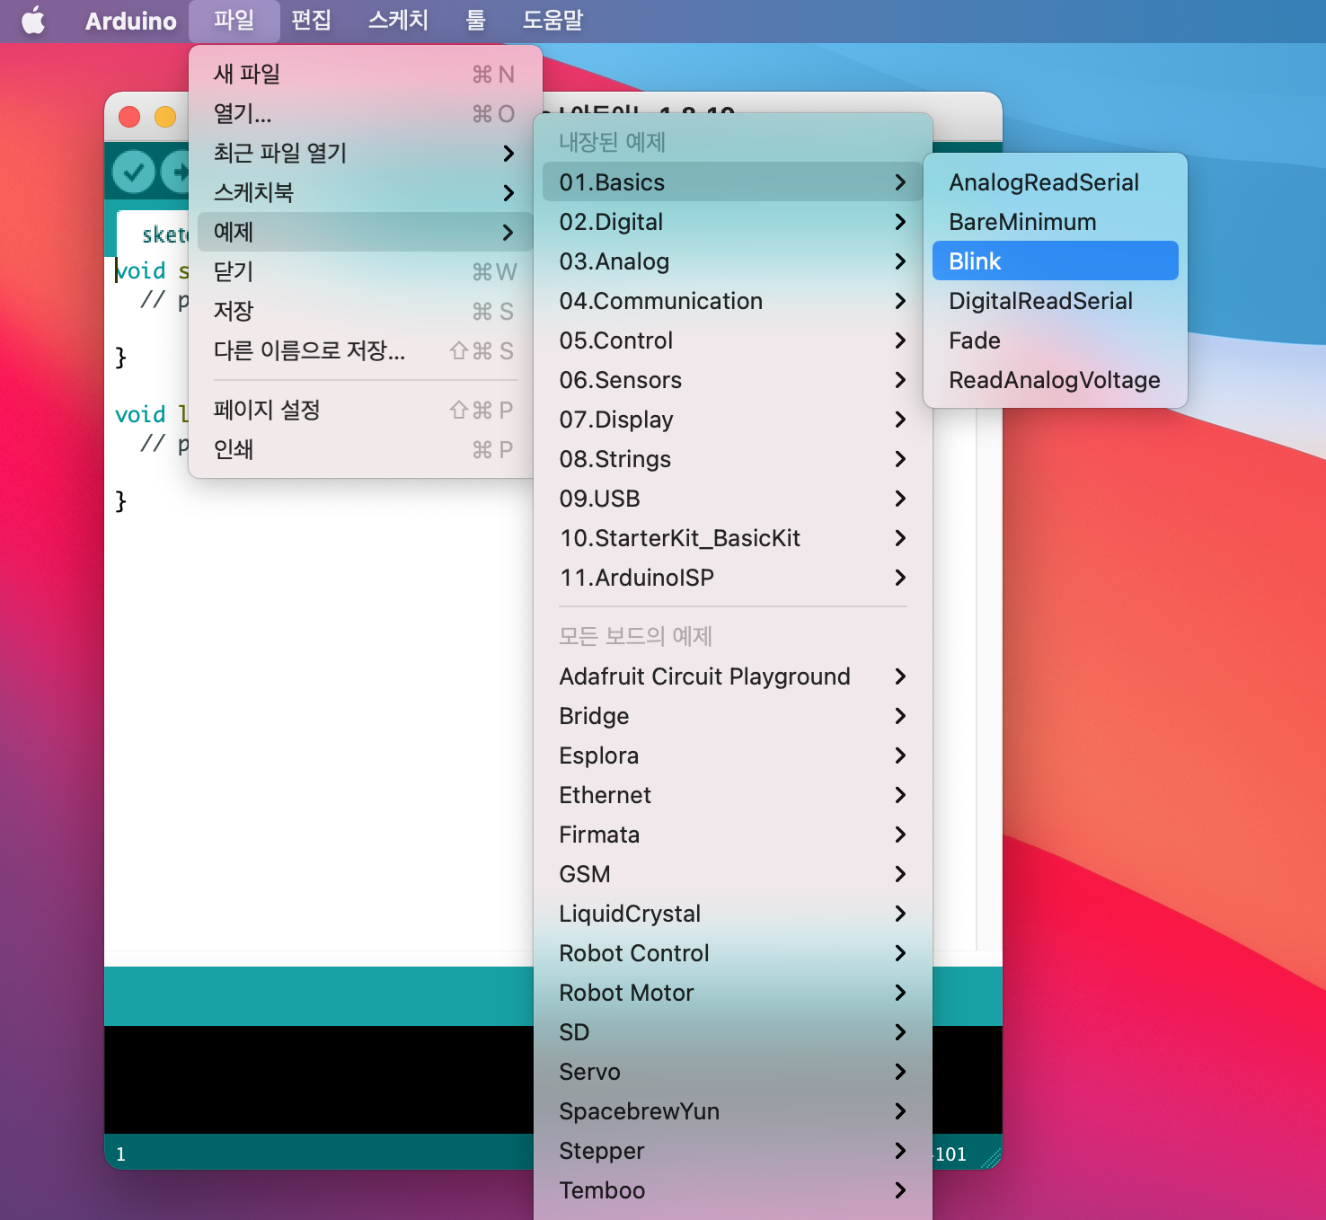Image resolution: width=1326 pixels, height=1220 pixels.
Task: Expand 02.Digital examples submenu
Action: 733,222
